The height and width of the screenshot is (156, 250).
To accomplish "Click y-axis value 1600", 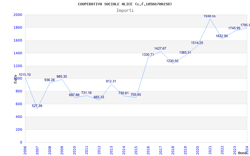I will click(x=18, y=40).
